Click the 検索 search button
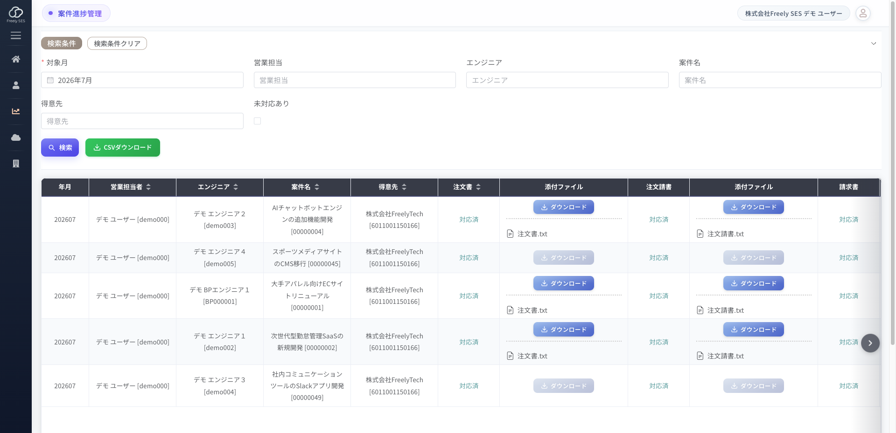Viewport: 896px width, 433px height. pos(60,147)
